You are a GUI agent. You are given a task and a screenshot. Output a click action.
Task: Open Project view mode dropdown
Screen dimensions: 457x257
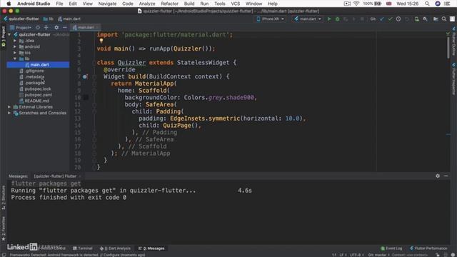(21, 27)
